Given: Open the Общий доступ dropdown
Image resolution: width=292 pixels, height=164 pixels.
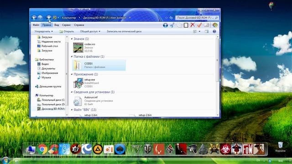Looking at the screenshot, I should click(x=90, y=31).
